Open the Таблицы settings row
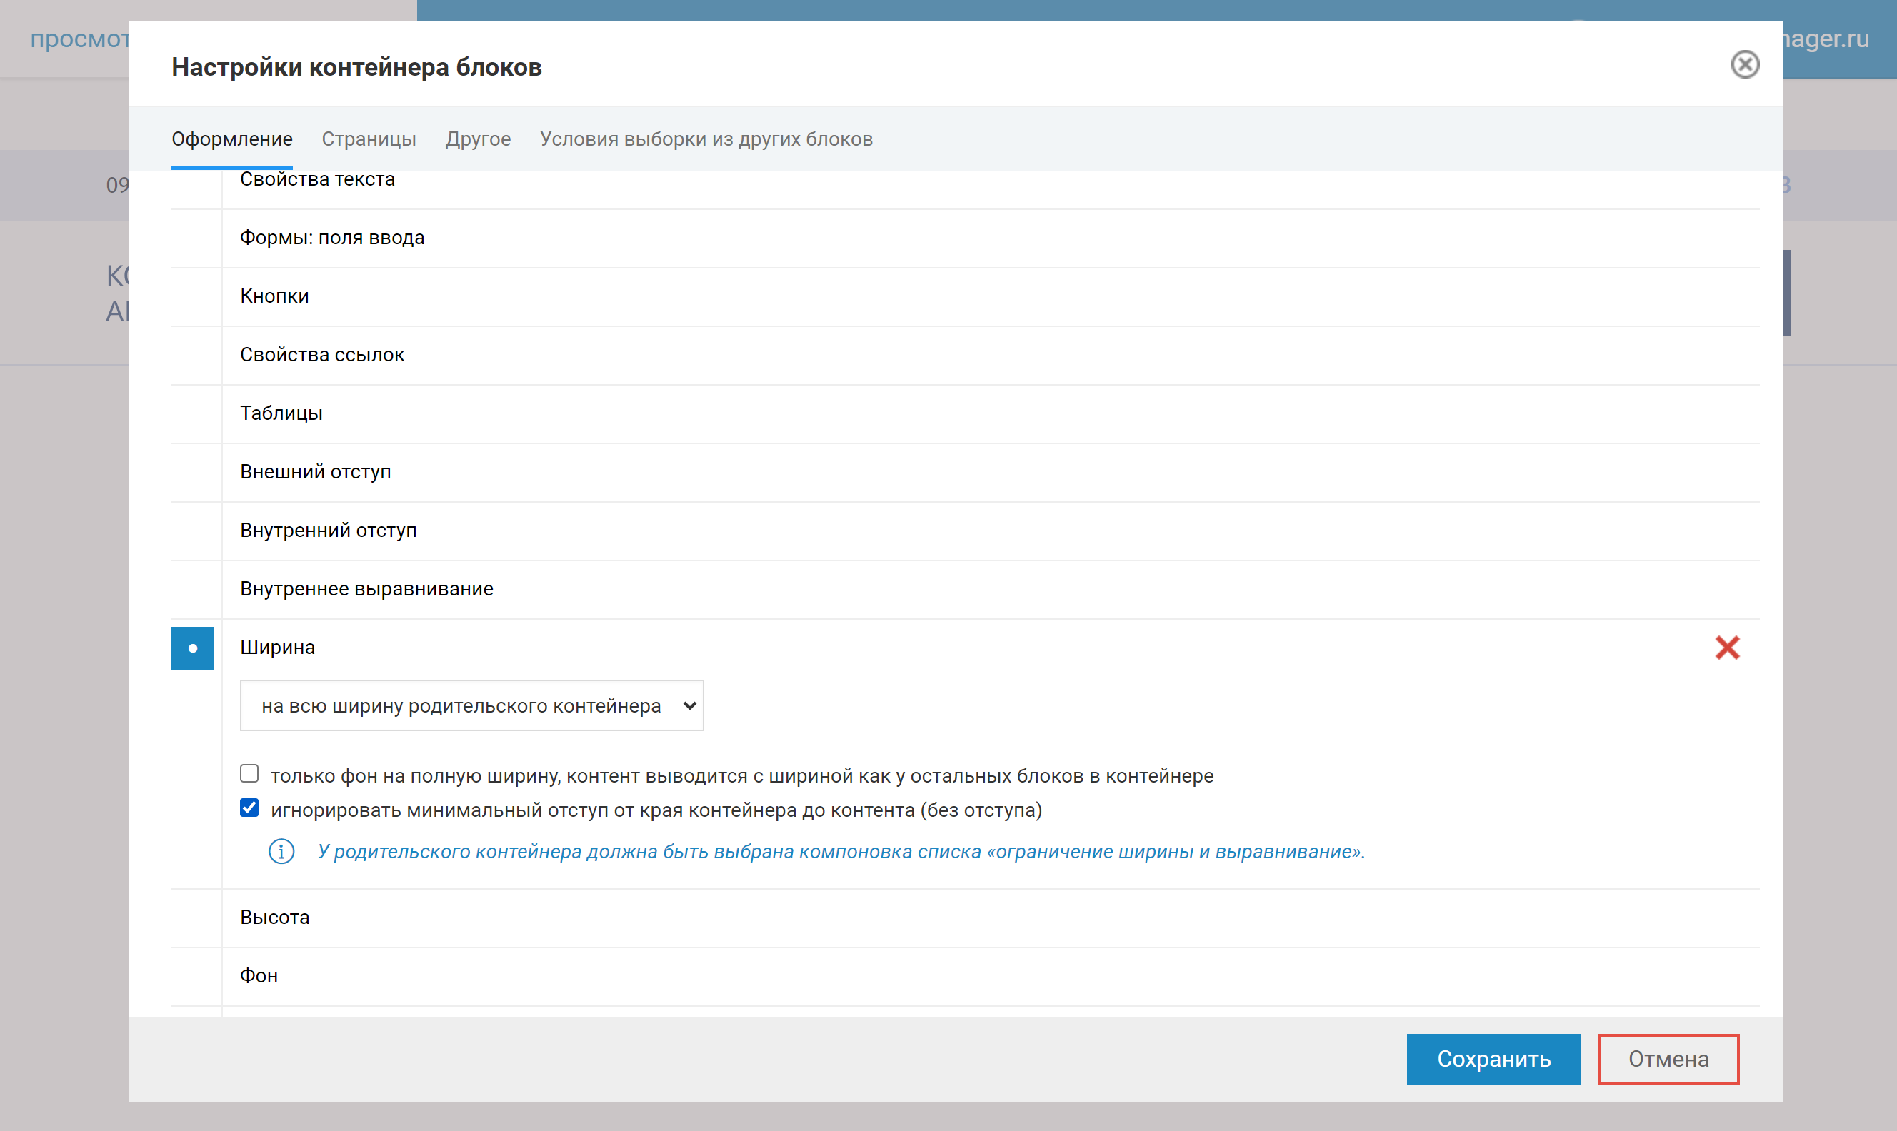 click(x=281, y=413)
